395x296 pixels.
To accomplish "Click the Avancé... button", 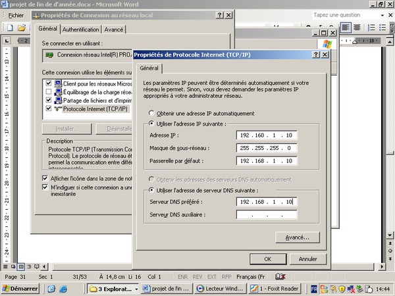I will point(298,237).
